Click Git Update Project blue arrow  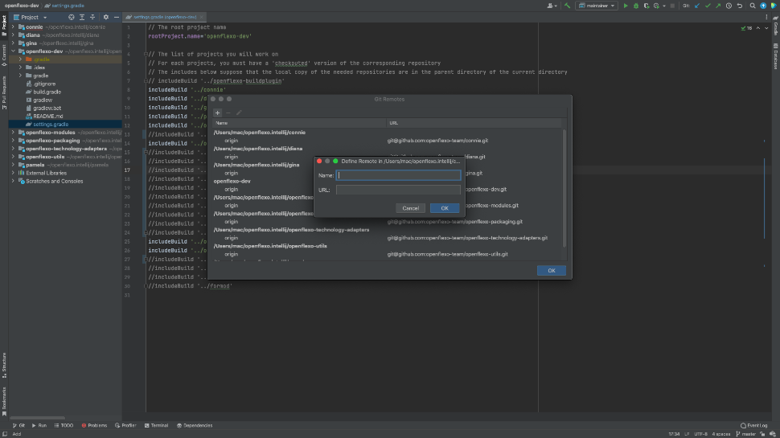point(697,6)
